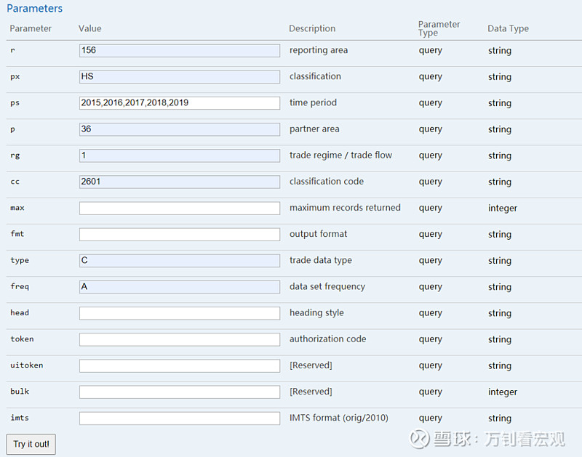Screen dimensions: 582x457
Task: Click the Parameters section heading
Action: click(34, 9)
